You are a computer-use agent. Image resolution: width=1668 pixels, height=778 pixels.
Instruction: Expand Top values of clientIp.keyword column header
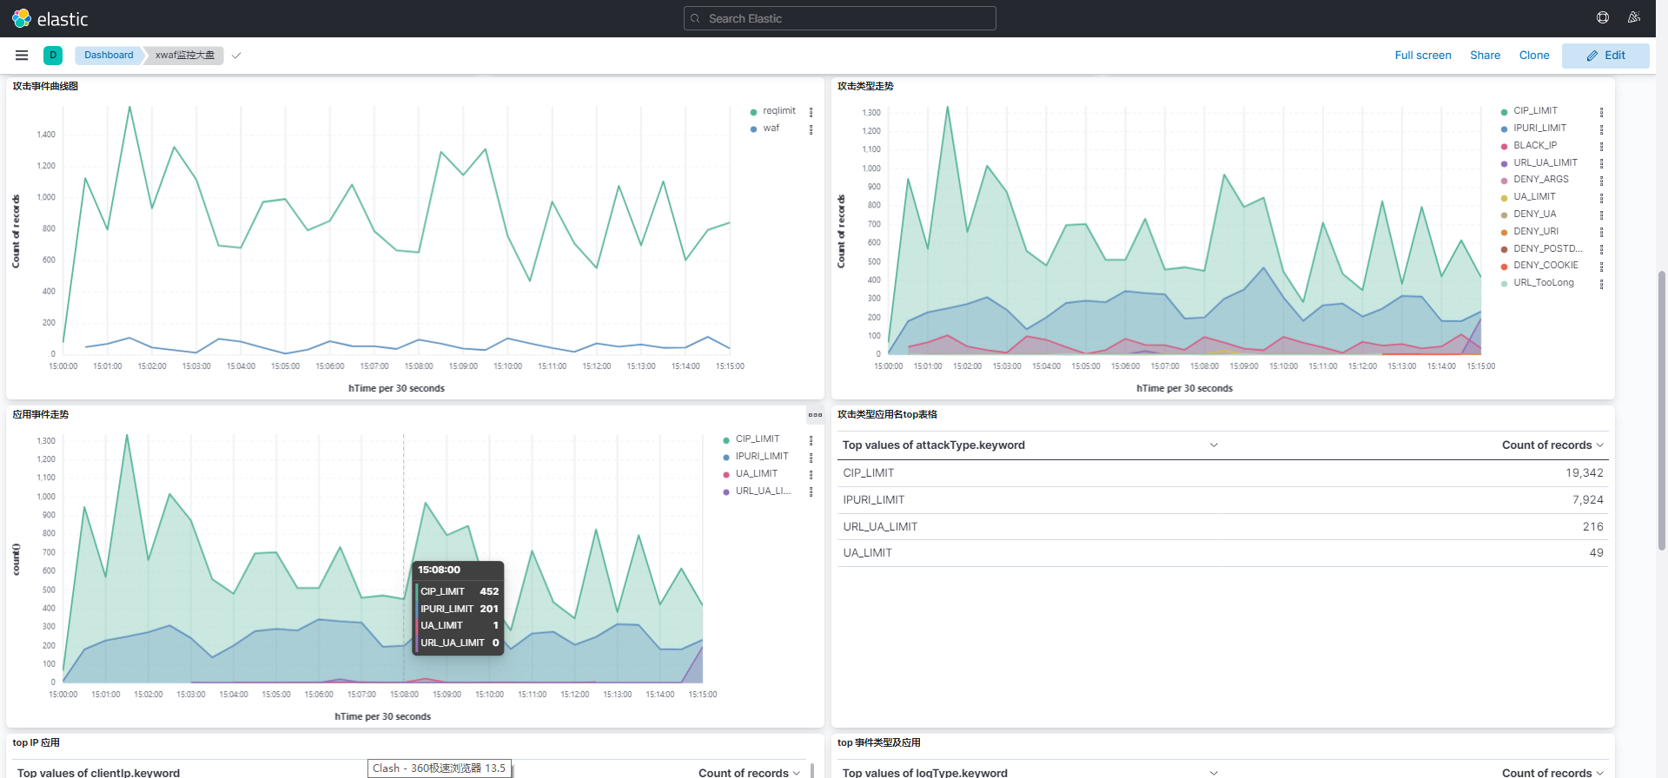[98, 772]
